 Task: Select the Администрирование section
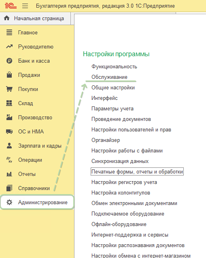coord(37,202)
